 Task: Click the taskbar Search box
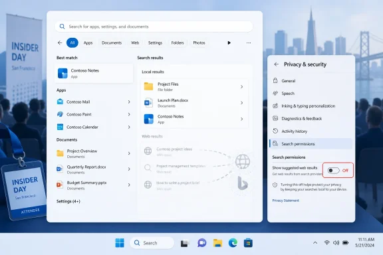coord(152,243)
